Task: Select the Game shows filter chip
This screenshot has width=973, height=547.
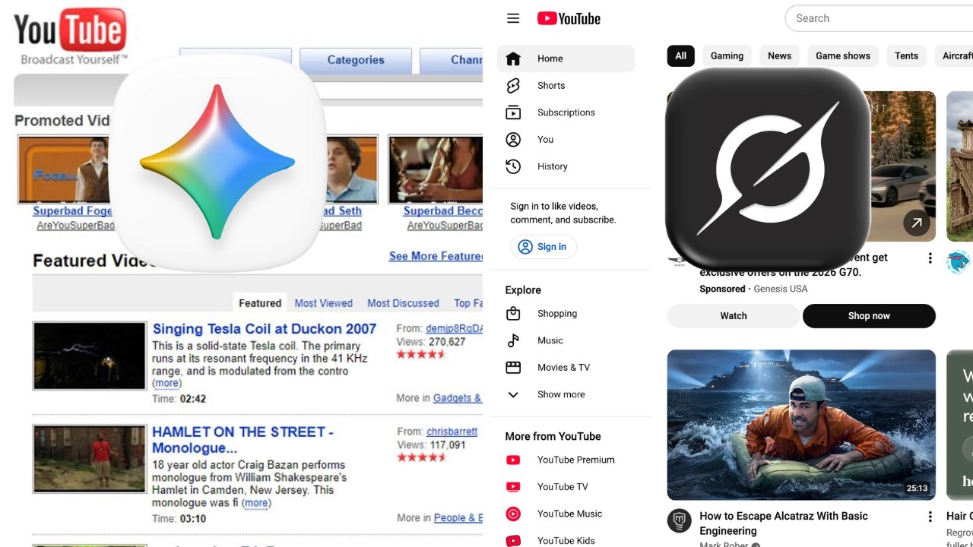Action: (x=843, y=55)
